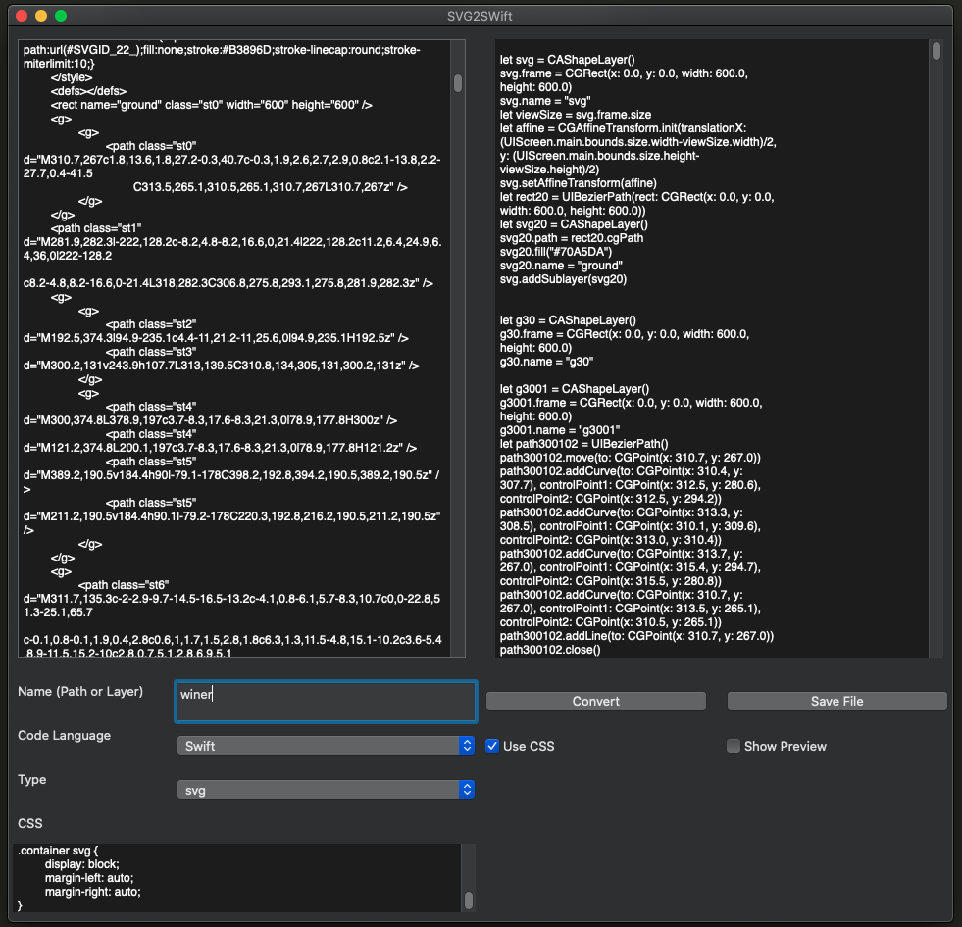Click the 'let svg = CAShapeLayer()' line

[568, 60]
